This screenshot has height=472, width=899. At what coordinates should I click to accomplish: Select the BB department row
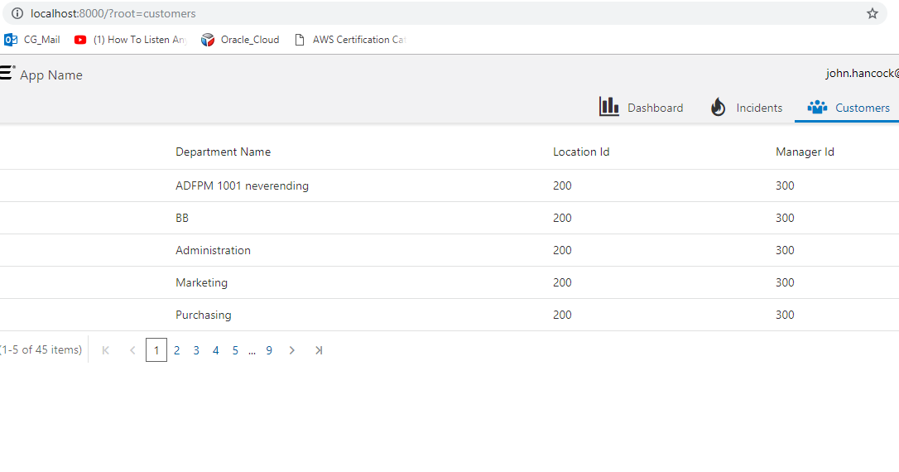[x=449, y=218]
